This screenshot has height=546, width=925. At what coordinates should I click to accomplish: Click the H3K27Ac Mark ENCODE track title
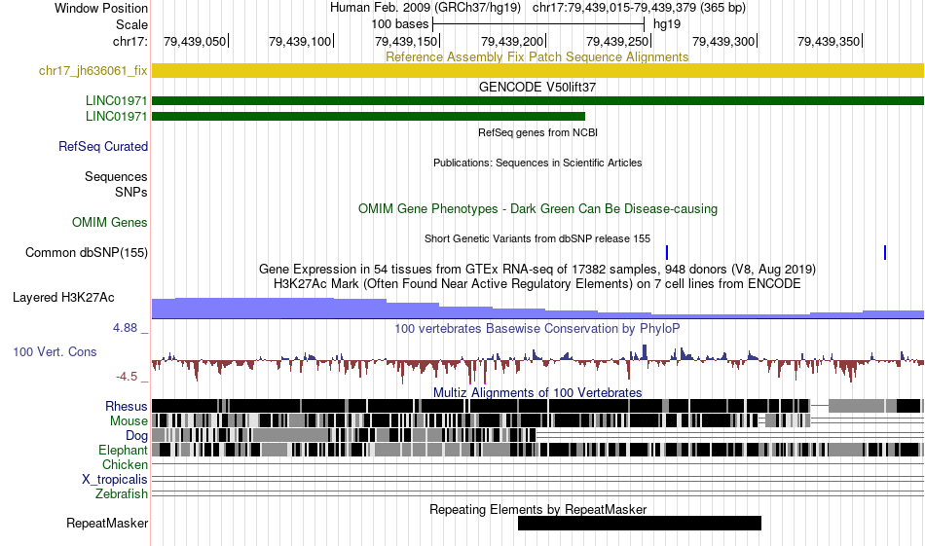tap(537, 283)
